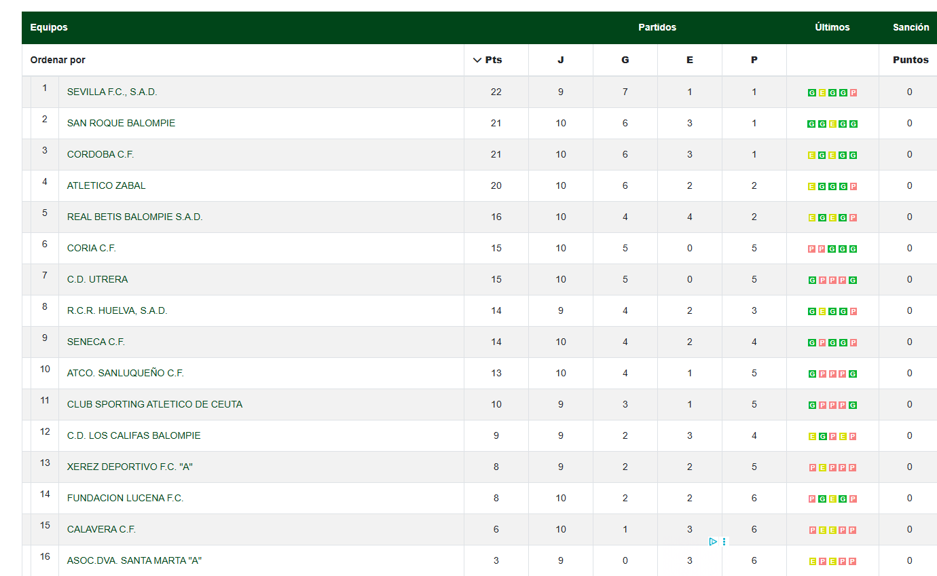The height and width of the screenshot is (576, 937).
Task: Click the yellow E badge in Fundacion Lucena row
Action: (832, 499)
